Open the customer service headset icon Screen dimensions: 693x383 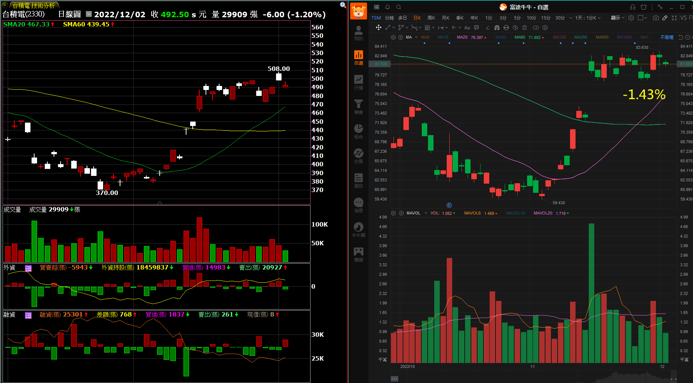click(633, 7)
